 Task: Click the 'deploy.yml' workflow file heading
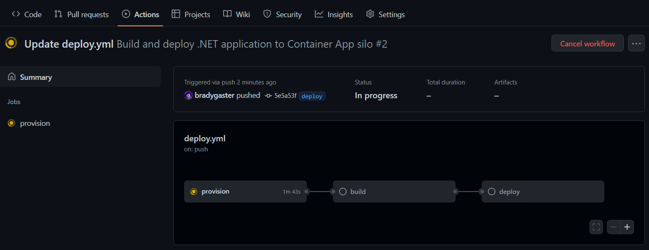(x=205, y=138)
